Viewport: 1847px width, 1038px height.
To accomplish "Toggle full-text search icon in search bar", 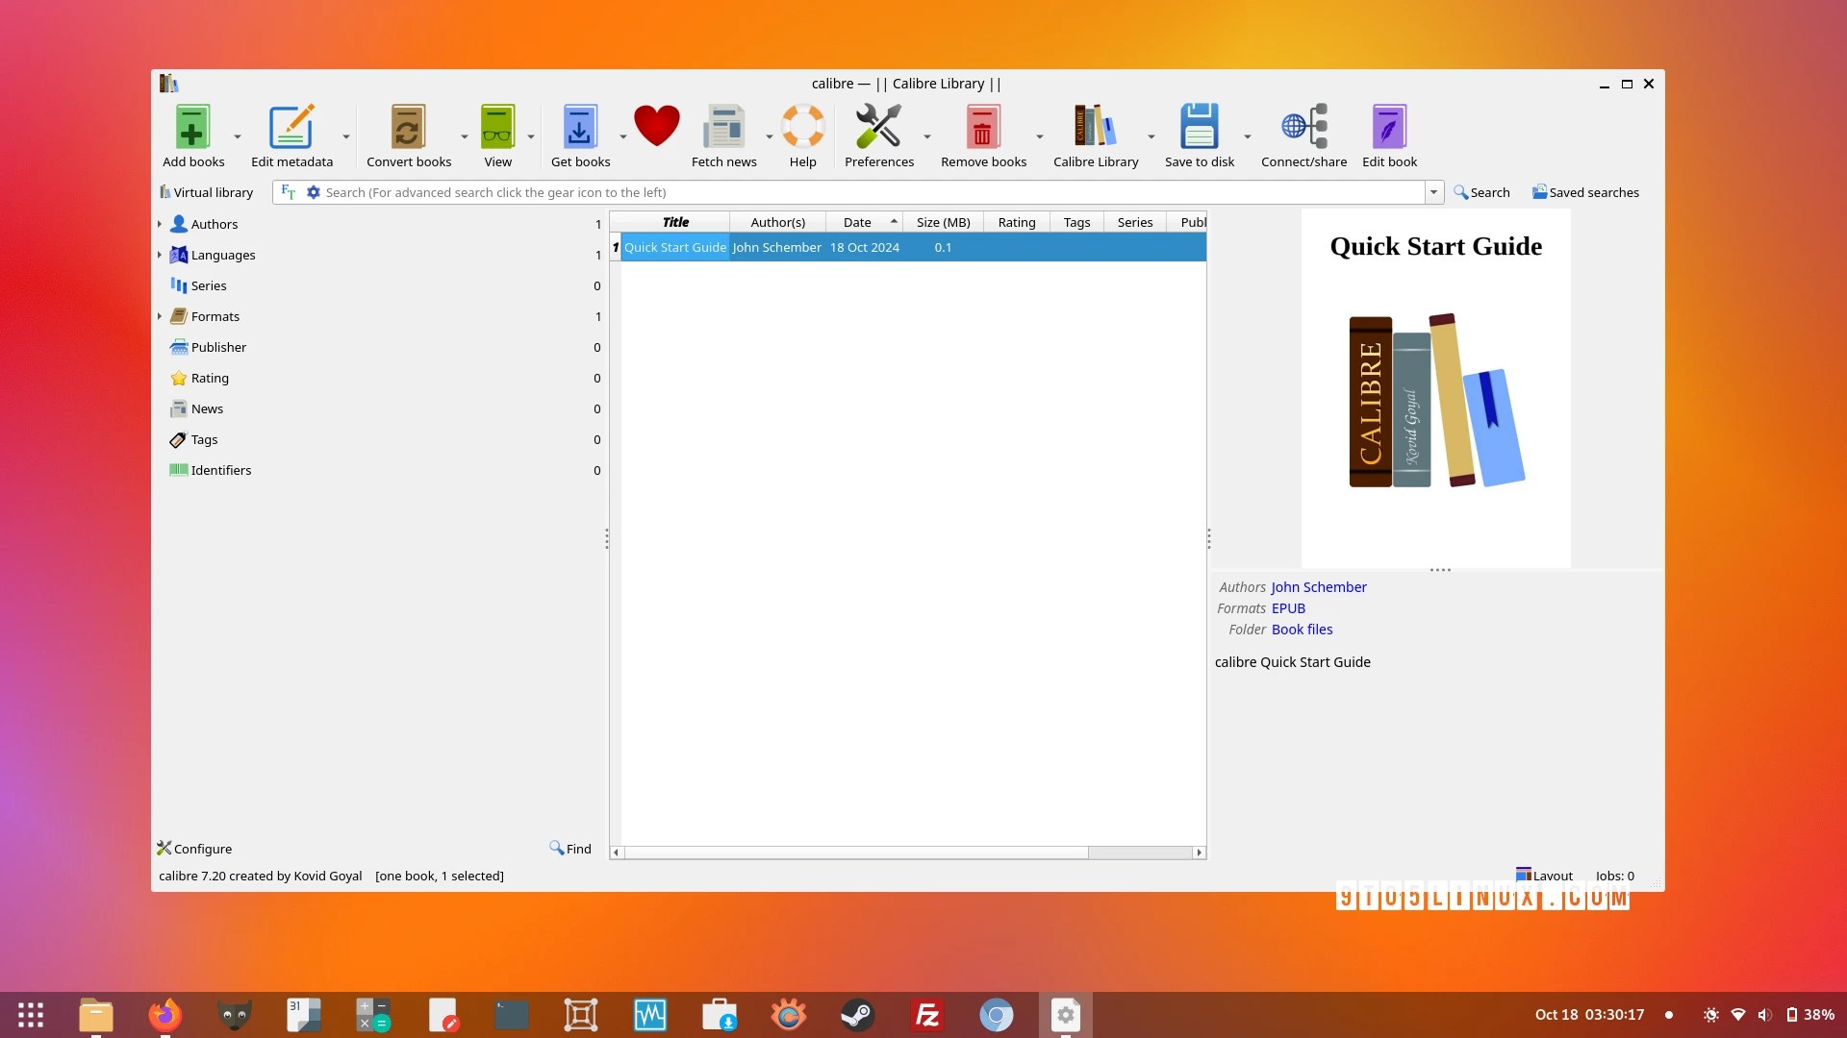I will click(x=288, y=192).
